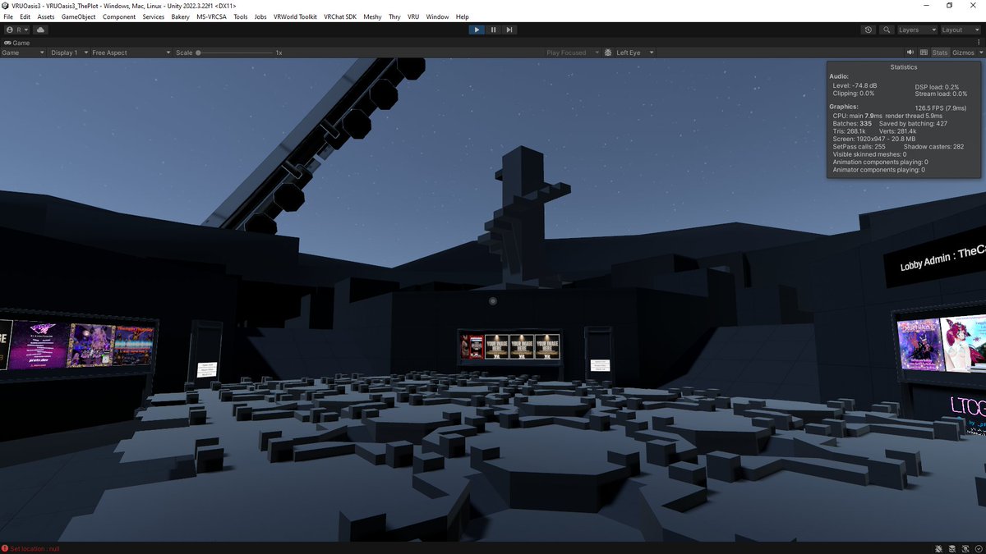Click the left wall event poster board
Screen dimensions: 986x554
[x=77, y=343]
